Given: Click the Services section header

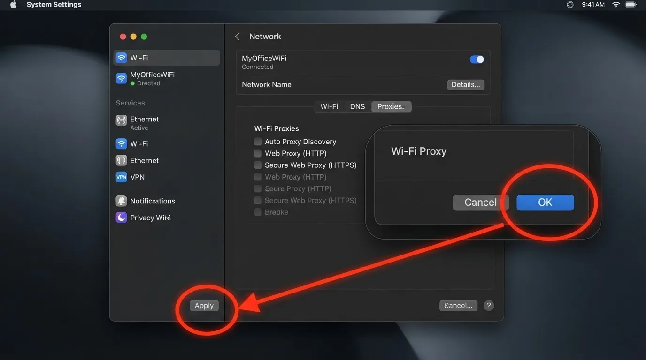Looking at the screenshot, I should 131,103.
